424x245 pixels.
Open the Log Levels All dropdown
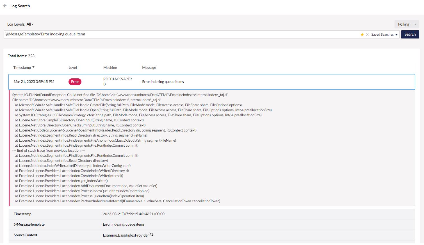[29, 24]
